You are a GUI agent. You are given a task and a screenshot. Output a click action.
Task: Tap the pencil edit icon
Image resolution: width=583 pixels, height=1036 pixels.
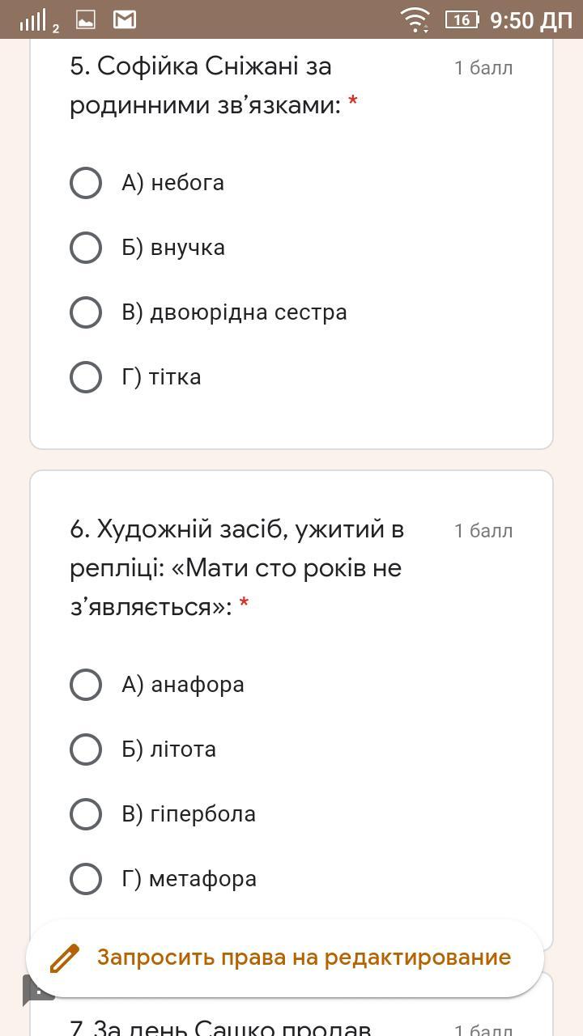[65, 957]
